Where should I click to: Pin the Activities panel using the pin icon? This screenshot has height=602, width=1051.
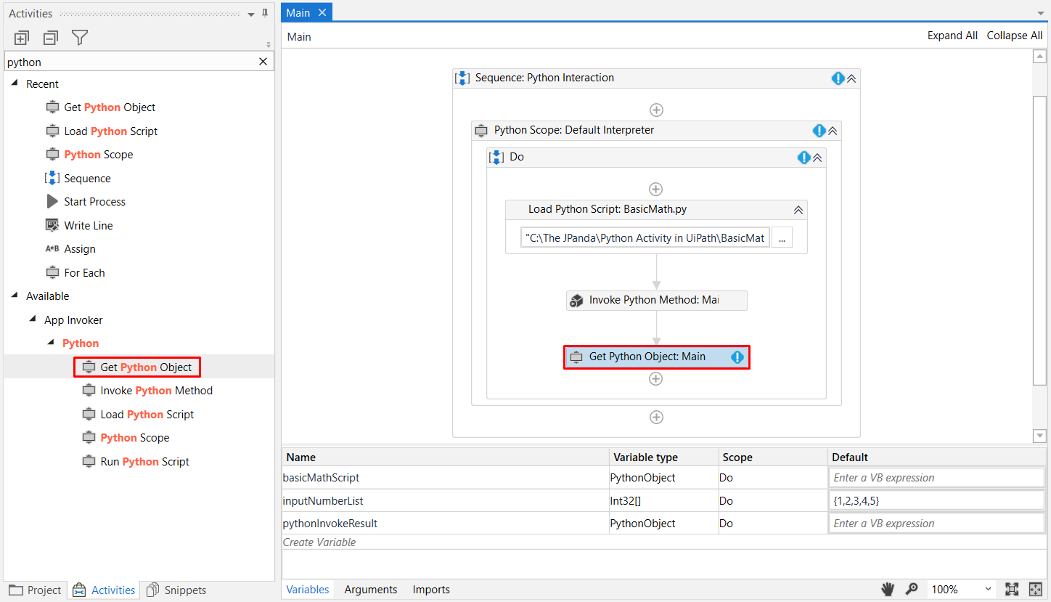tap(266, 12)
